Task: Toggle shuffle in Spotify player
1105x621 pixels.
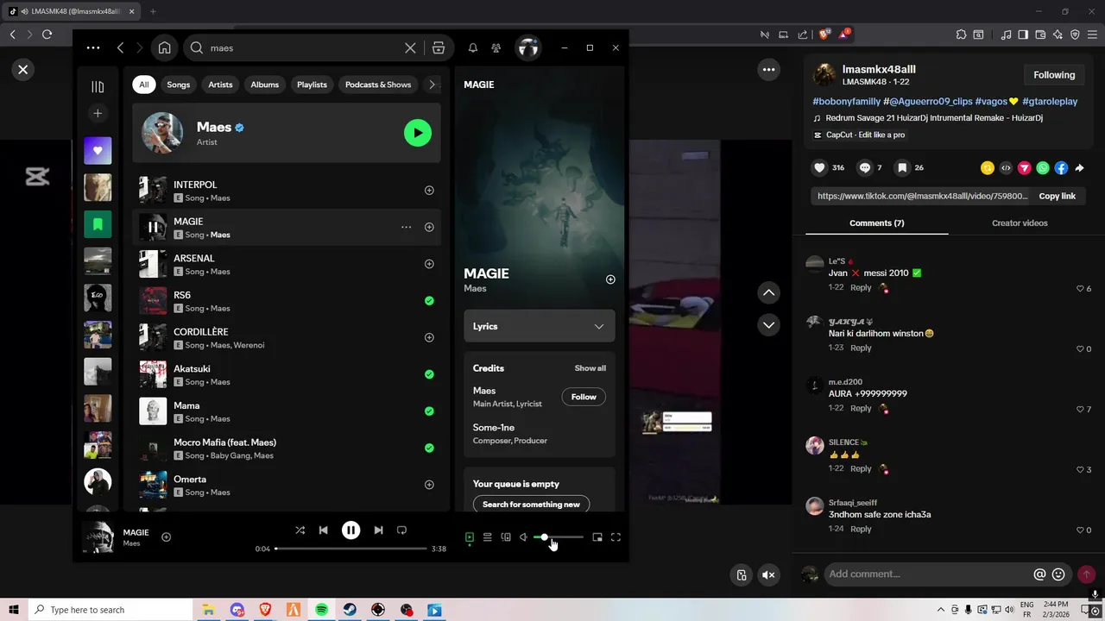Action: point(300,530)
